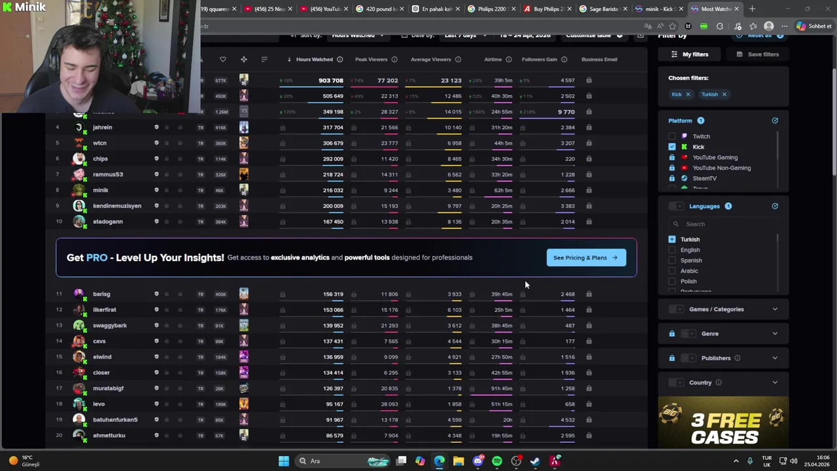
Task: Check the Twitch platform checkbox
Action: pos(672,137)
